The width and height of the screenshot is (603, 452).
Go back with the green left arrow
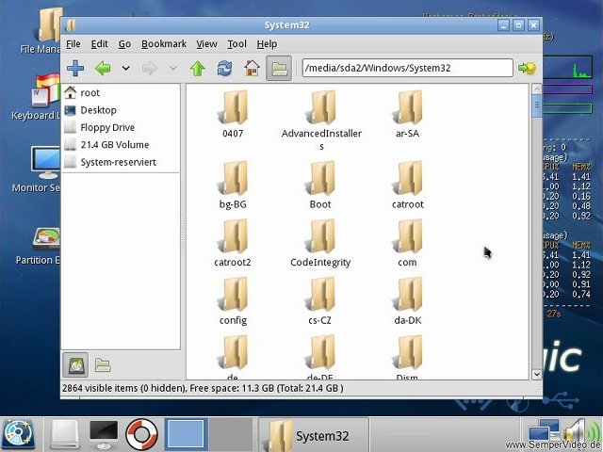coord(104,68)
